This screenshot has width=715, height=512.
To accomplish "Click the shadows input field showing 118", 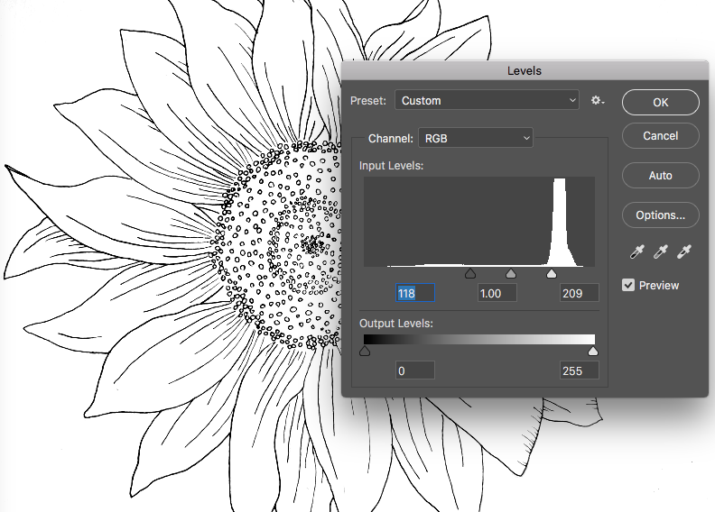I will pyautogui.click(x=415, y=293).
